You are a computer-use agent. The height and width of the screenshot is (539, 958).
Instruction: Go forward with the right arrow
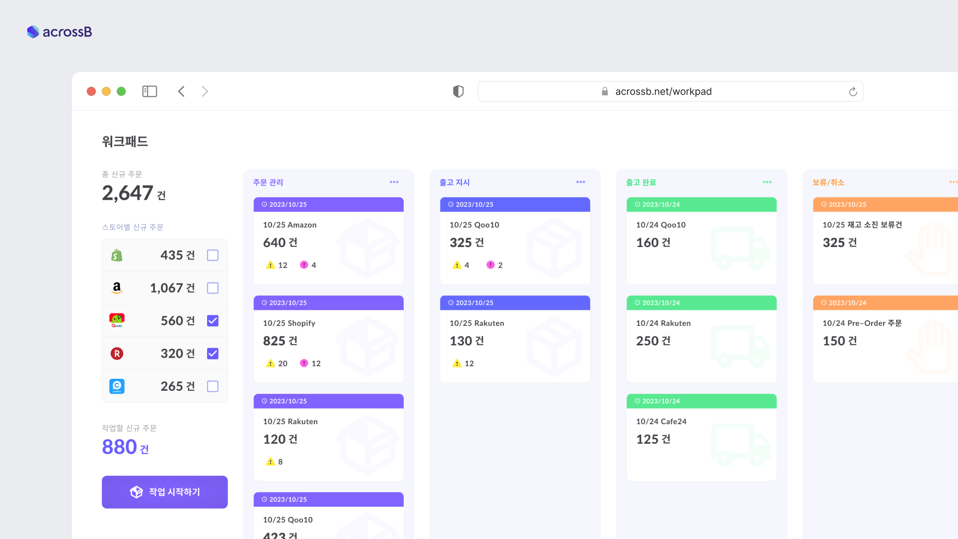[205, 91]
